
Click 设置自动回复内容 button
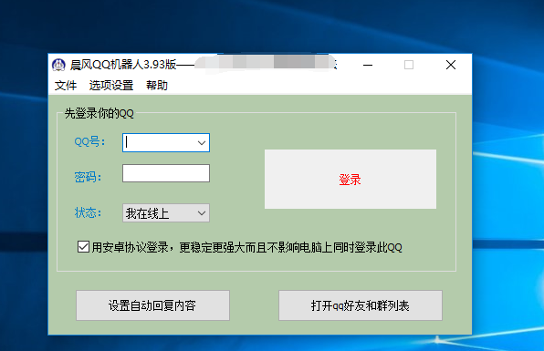coord(152,305)
